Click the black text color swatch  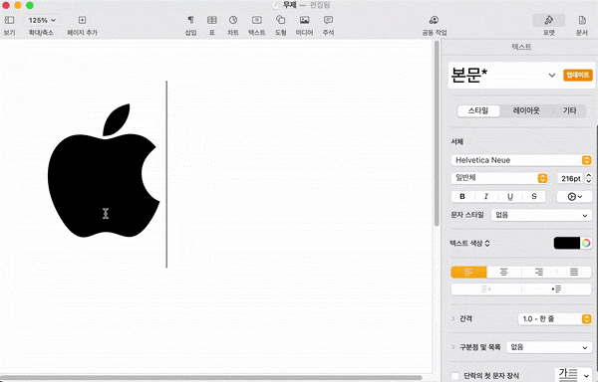[567, 243]
